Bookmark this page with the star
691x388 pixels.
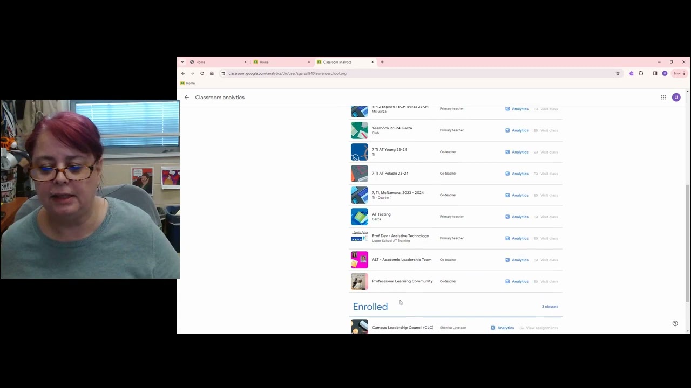[618, 73]
